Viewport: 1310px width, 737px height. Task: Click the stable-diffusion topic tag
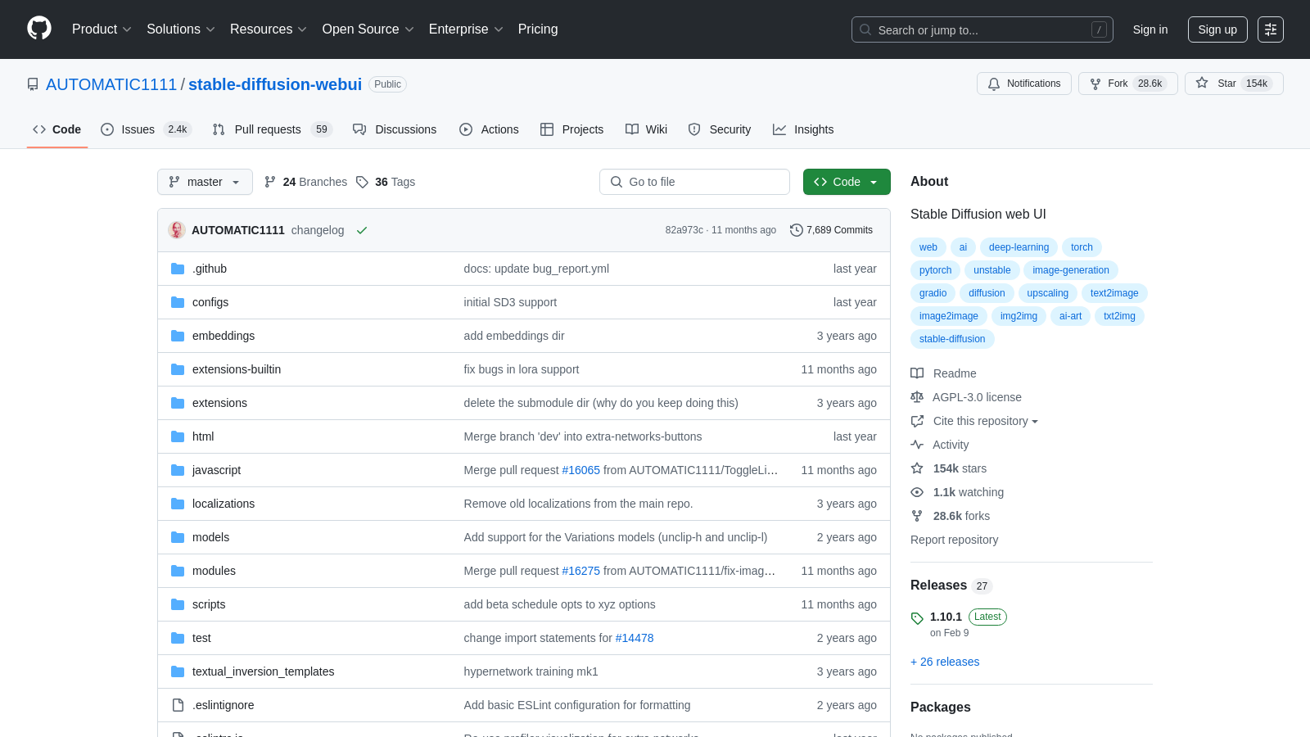click(952, 339)
